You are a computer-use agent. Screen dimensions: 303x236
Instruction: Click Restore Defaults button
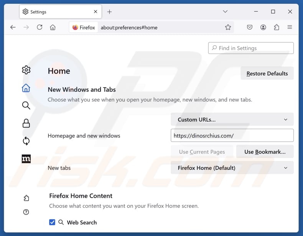pyautogui.click(x=267, y=73)
